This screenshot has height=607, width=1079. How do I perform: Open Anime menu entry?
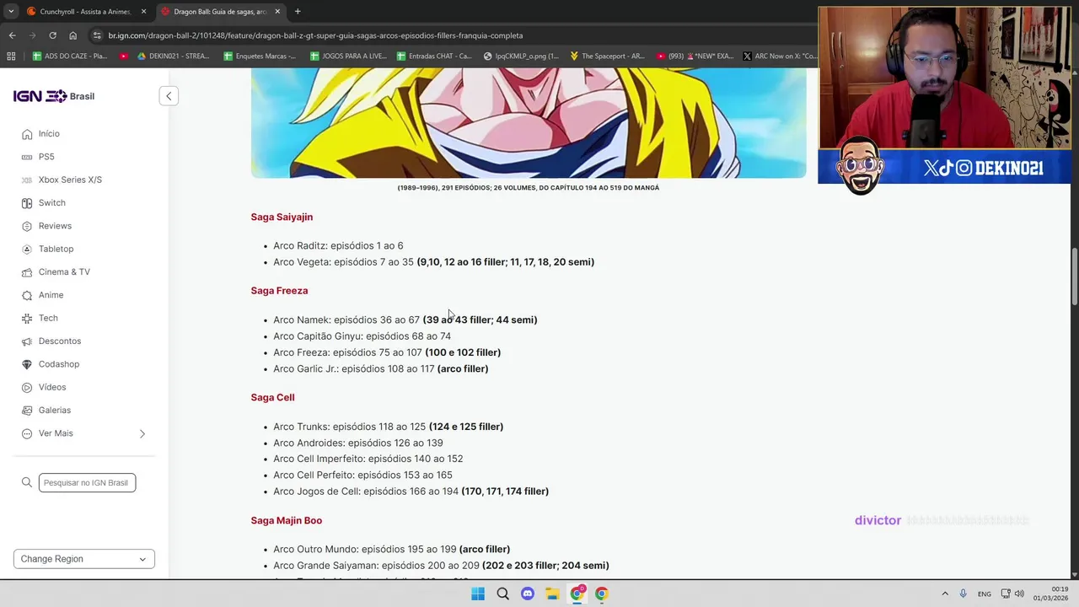point(51,295)
